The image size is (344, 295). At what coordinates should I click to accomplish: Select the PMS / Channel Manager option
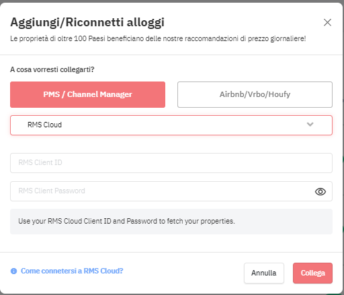click(87, 94)
